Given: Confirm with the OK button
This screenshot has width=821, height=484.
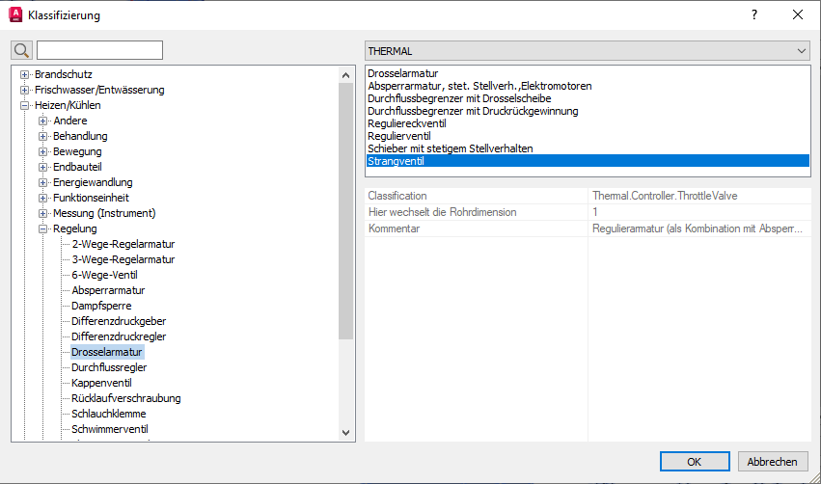Looking at the screenshot, I should click(x=695, y=462).
